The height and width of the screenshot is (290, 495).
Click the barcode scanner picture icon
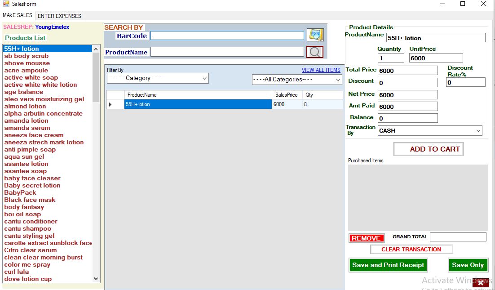[x=315, y=35]
